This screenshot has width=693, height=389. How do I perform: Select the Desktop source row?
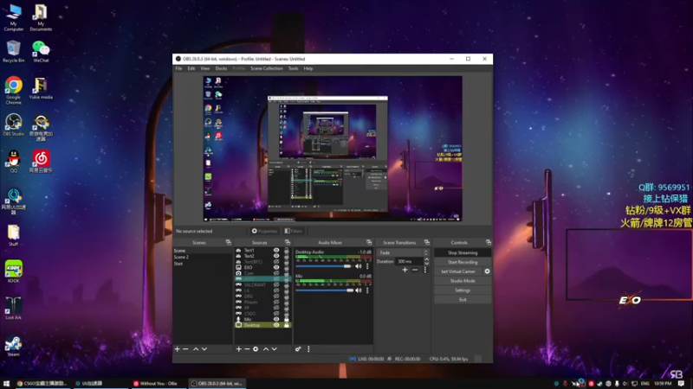262,325
